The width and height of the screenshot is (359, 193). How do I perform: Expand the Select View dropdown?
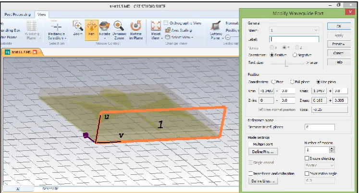(x=192, y=37)
